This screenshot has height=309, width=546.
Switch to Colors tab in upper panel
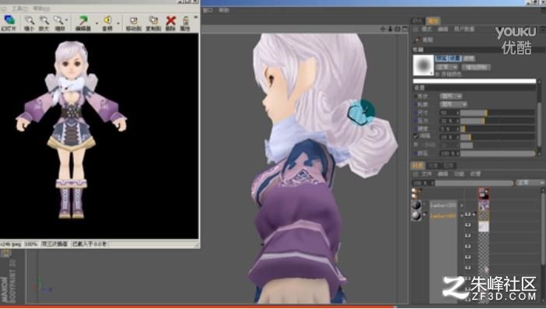pos(418,21)
